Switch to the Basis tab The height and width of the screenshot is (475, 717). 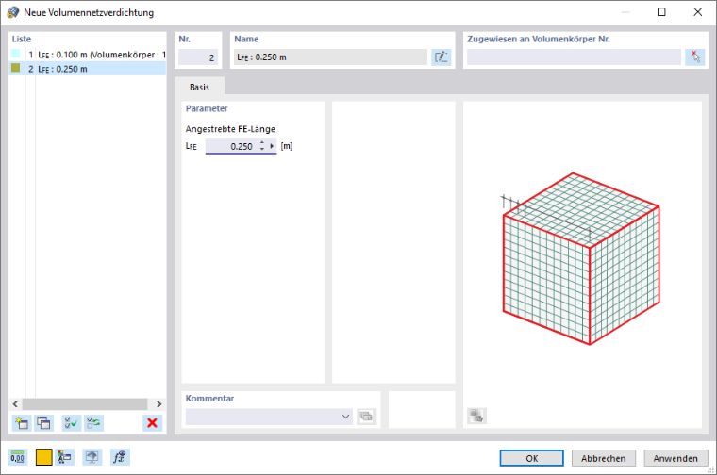coord(199,87)
